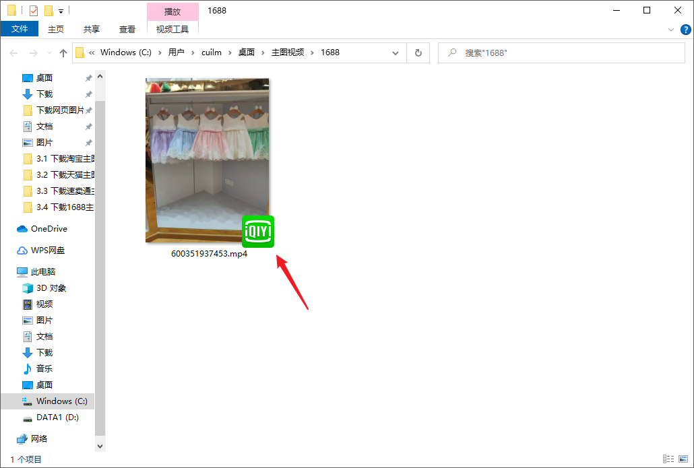Click the address path separator after 主图视频

coord(312,53)
